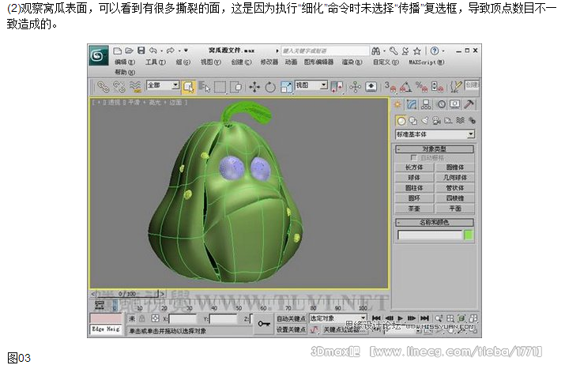Click the 长方体 box primitive button
The height and width of the screenshot is (365, 565).
click(414, 167)
